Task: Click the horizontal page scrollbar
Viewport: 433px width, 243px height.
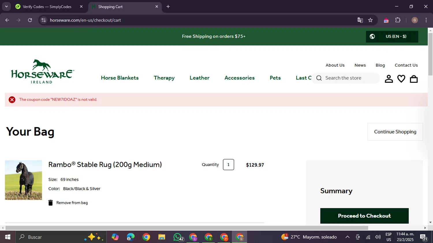Action: click(x=186, y=228)
